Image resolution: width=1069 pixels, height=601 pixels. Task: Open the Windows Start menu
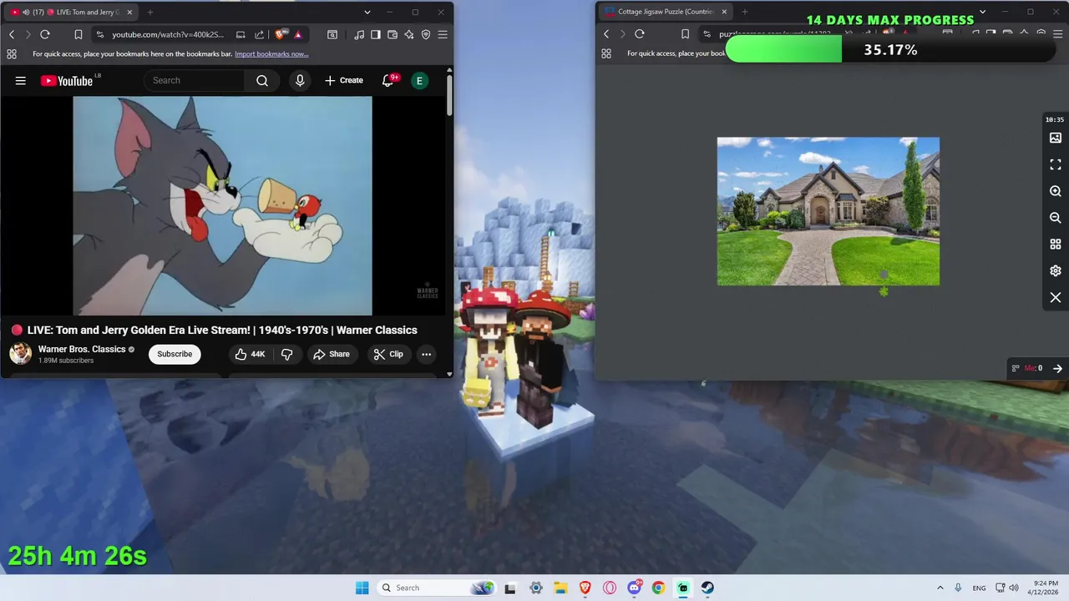[x=362, y=588]
